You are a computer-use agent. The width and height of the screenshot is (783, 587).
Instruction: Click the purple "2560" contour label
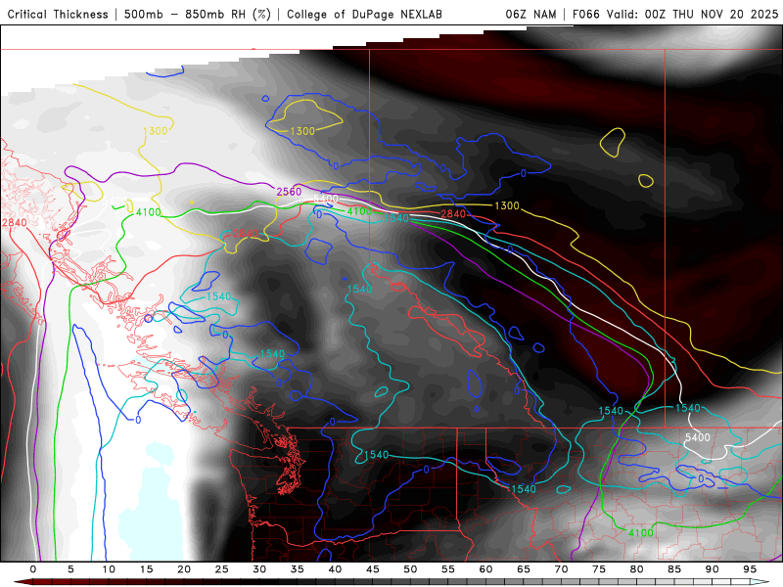pos(289,192)
